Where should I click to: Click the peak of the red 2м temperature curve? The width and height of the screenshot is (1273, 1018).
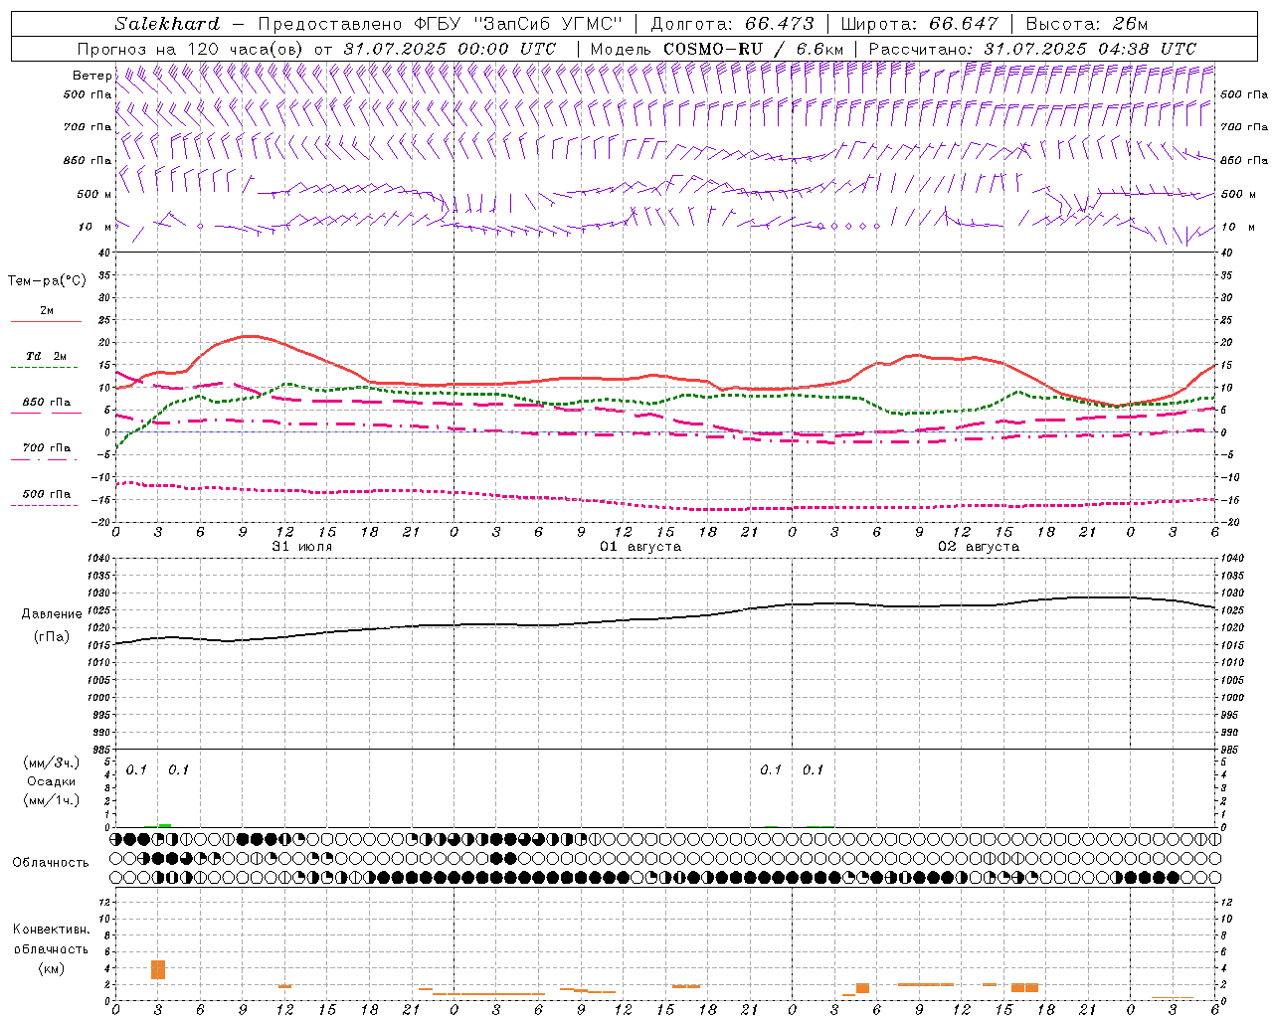251,336
